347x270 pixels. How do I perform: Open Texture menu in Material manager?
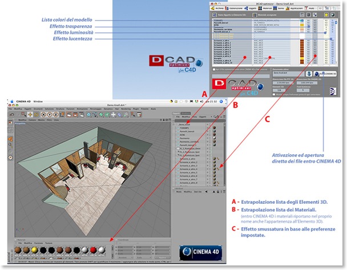(x=49, y=243)
